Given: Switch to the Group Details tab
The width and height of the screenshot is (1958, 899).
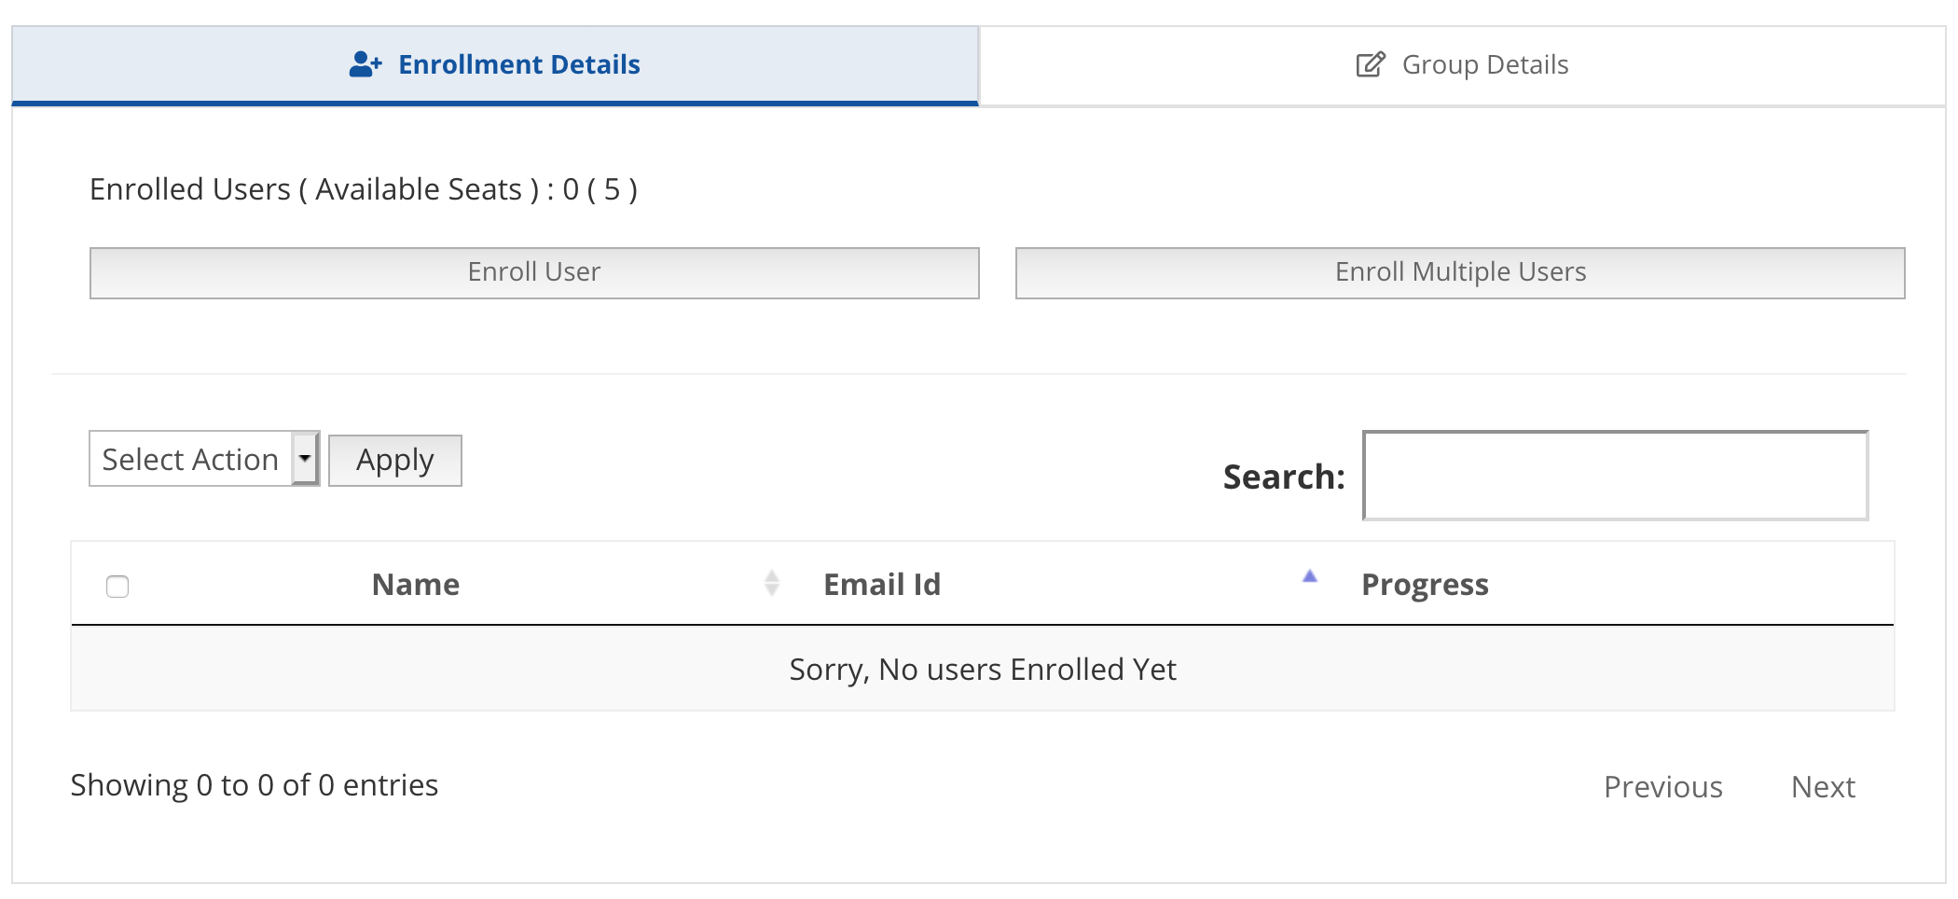Looking at the screenshot, I should point(1462,65).
